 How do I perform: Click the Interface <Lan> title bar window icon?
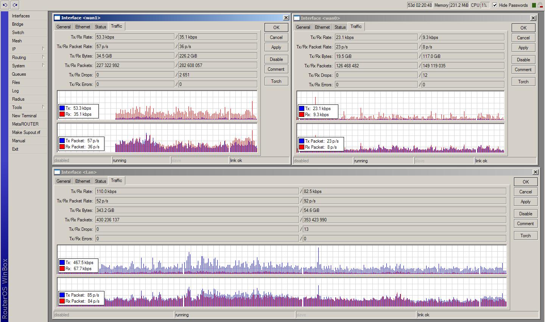click(x=57, y=172)
